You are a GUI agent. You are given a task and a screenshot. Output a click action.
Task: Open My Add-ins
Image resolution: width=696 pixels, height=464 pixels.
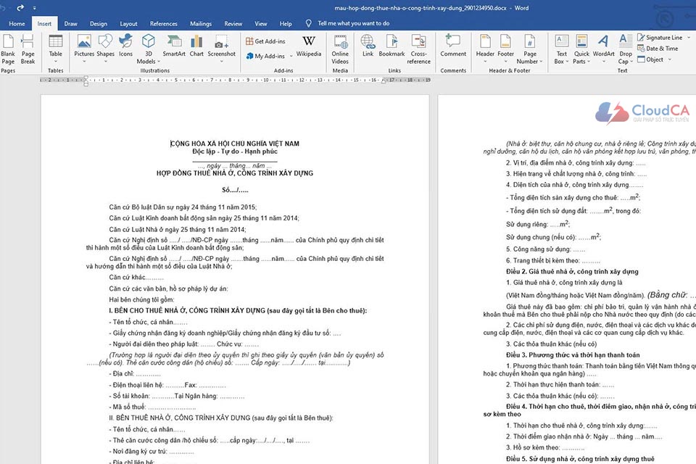[265, 56]
